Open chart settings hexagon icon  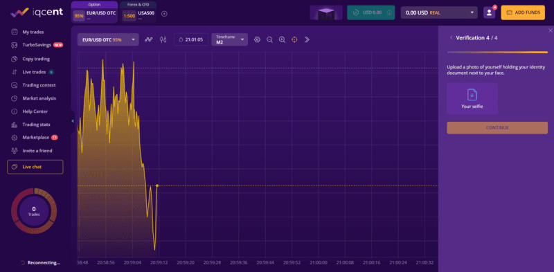257,39
